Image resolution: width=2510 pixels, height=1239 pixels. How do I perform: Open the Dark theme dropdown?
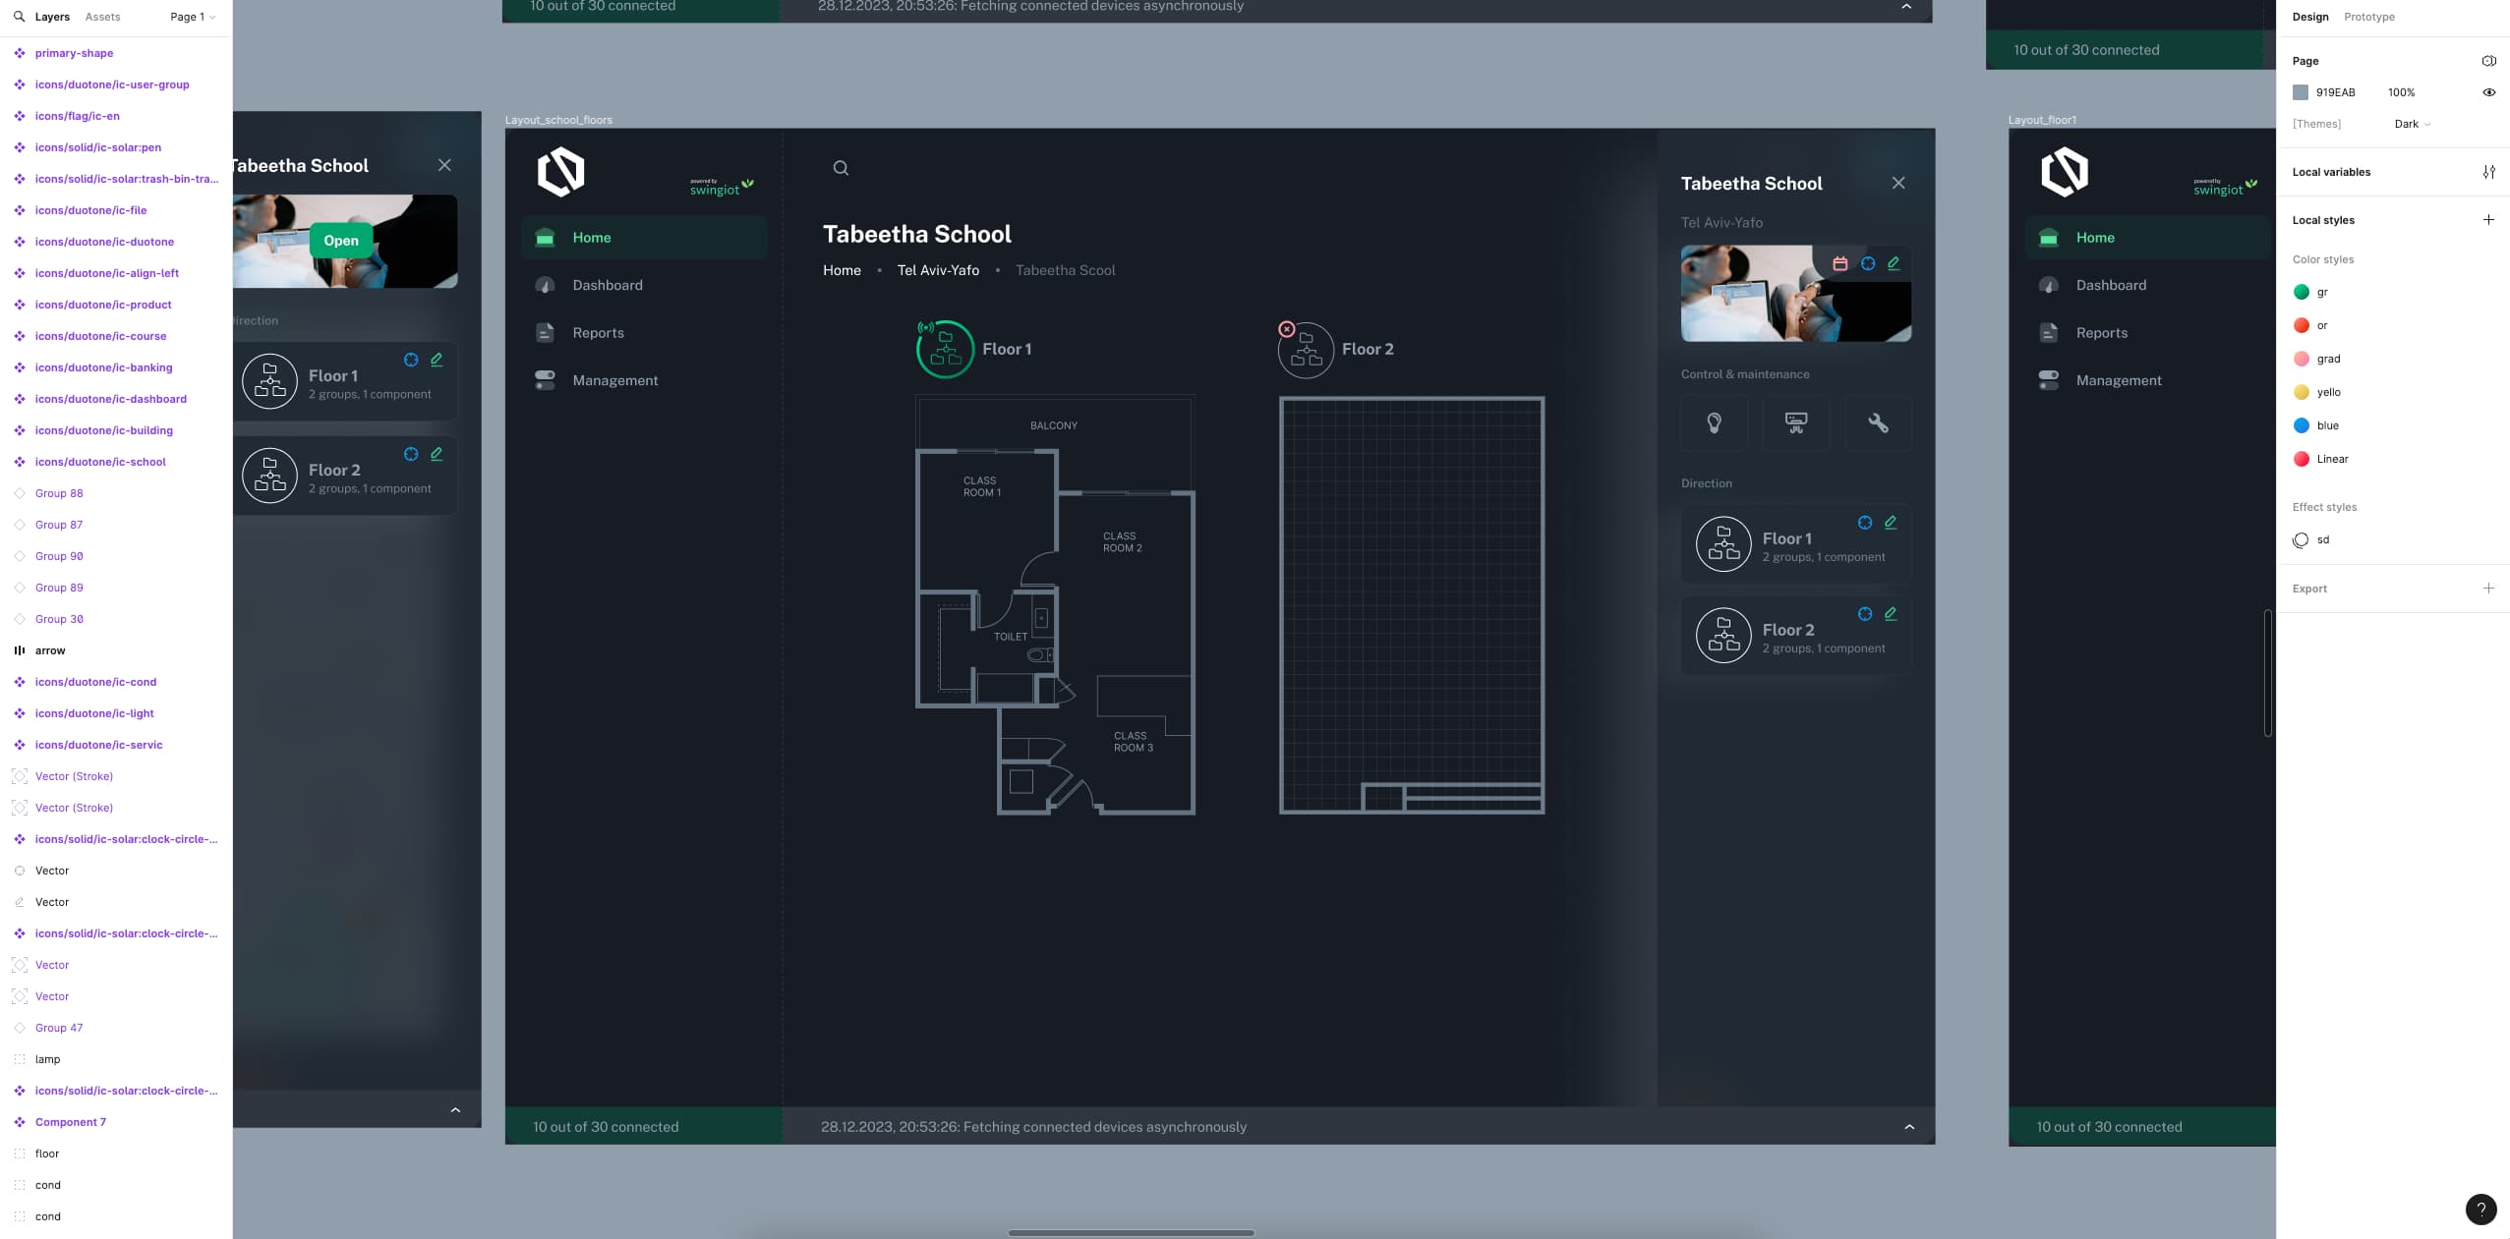(x=2412, y=124)
